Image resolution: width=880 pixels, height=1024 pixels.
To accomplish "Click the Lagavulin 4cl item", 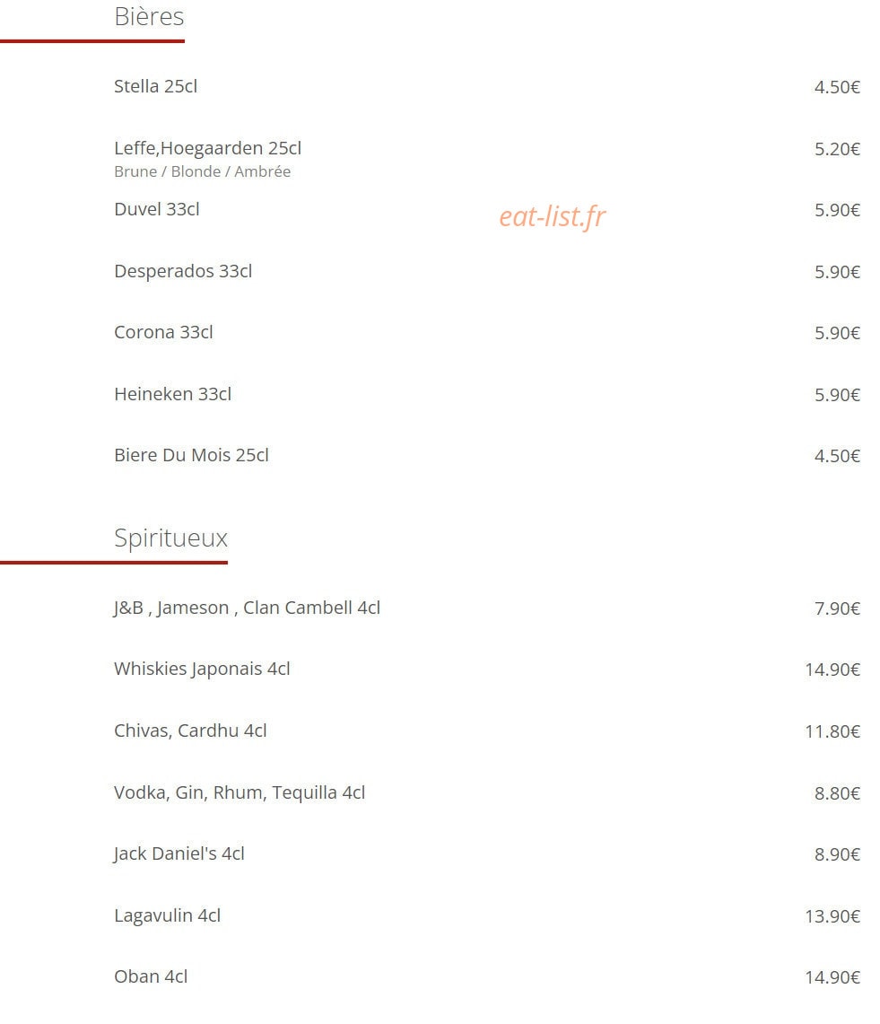I will point(167,915).
